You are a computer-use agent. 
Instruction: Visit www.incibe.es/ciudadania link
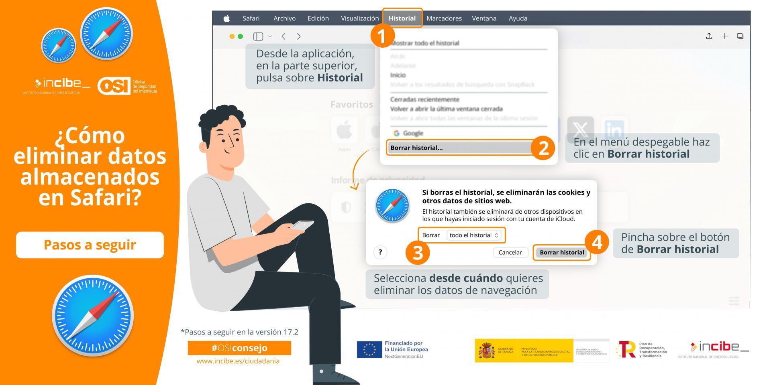pos(238,361)
